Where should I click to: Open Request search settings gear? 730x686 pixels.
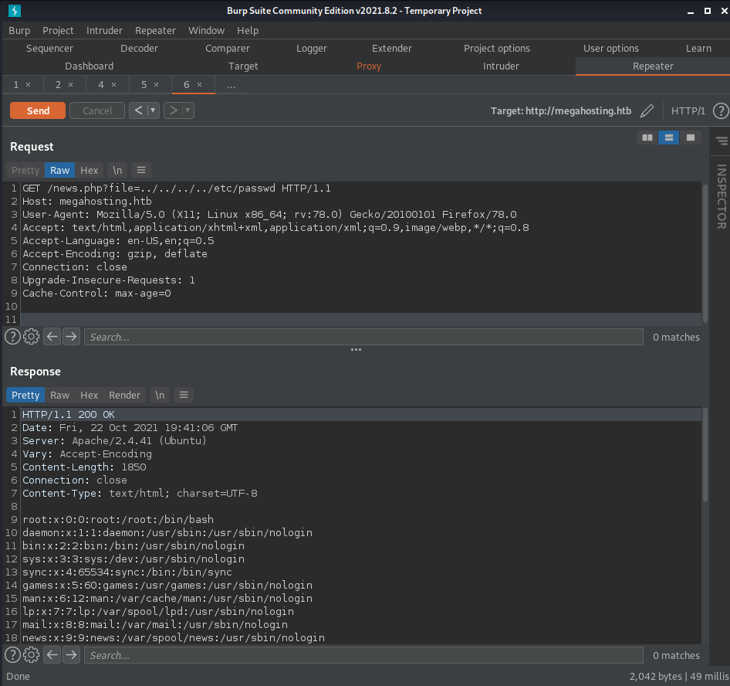coord(31,337)
